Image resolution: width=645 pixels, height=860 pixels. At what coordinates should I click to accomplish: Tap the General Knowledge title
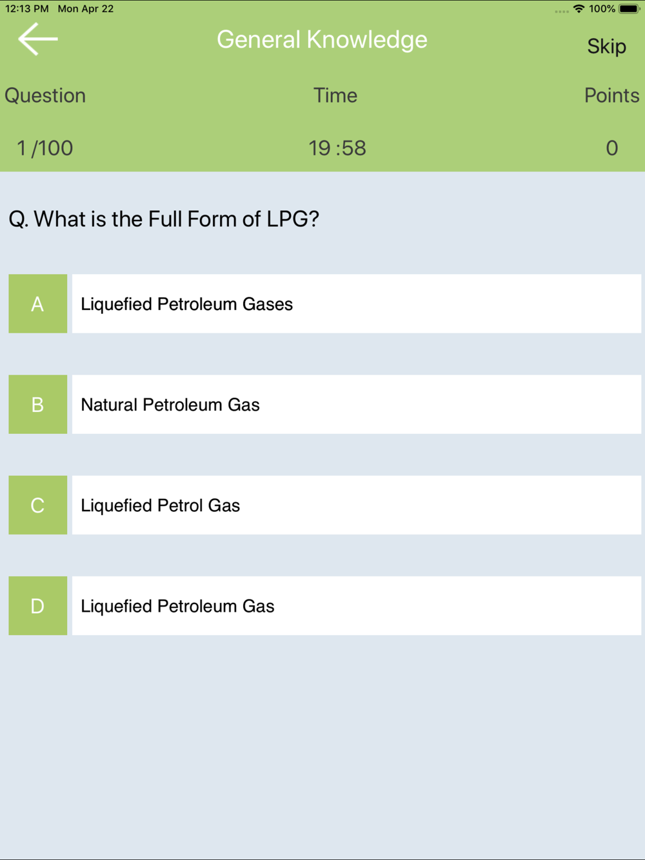[322, 40]
